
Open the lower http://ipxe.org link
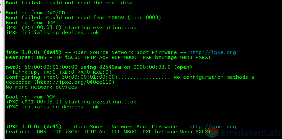coord(212,127)
